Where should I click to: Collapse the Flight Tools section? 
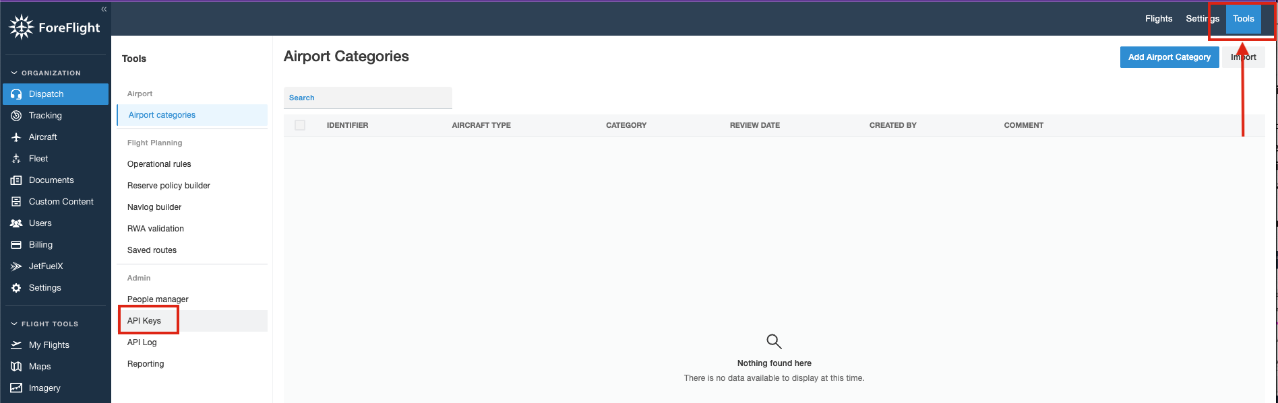(x=14, y=324)
